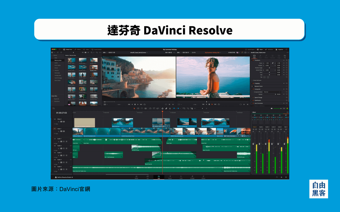Open the Deliver page
340x212 pixels.
pyautogui.click(x=203, y=177)
